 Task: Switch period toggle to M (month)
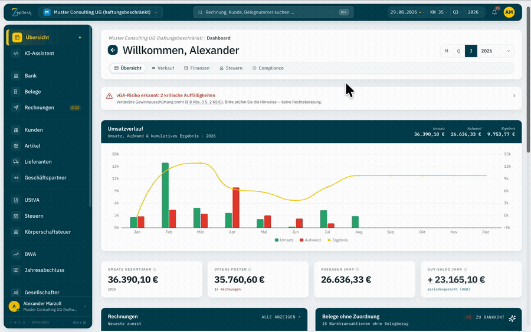[x=447, y=51]
